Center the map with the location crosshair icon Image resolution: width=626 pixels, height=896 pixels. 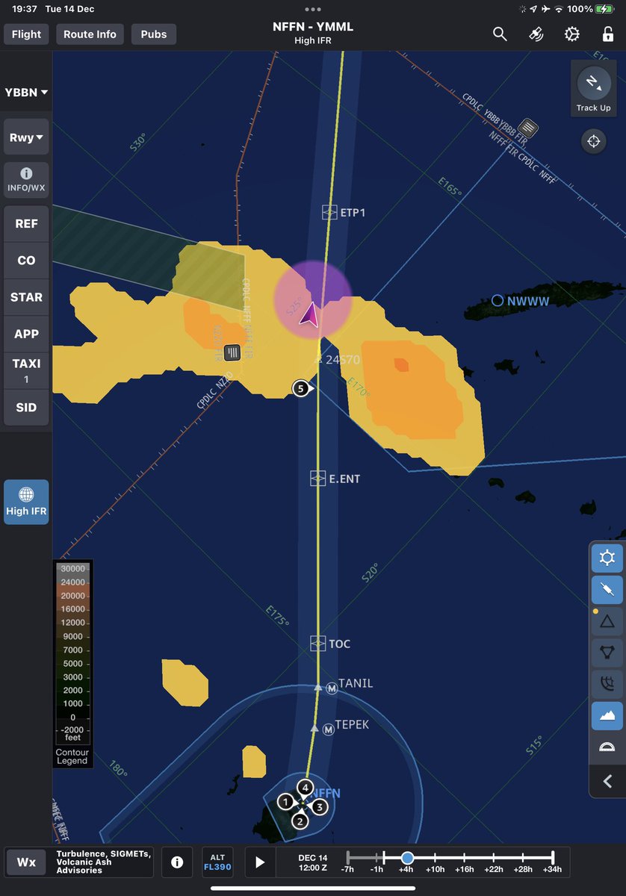pos(593,140)
